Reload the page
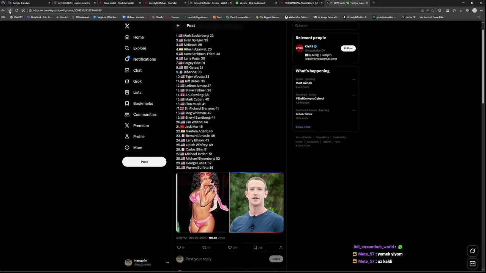This screenshot has width=486, height=273. 17,10
